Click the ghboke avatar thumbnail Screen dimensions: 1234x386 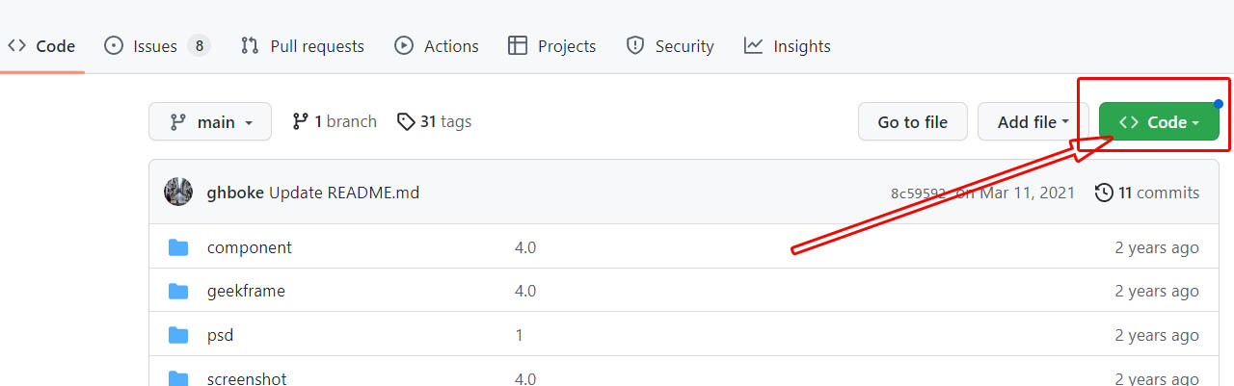(178, 192)
